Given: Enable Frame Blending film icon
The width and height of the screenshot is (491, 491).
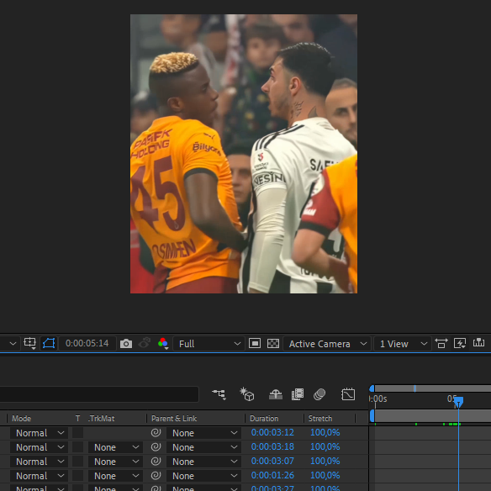Looking at the screenshot, I should click(x=298, y=394).
